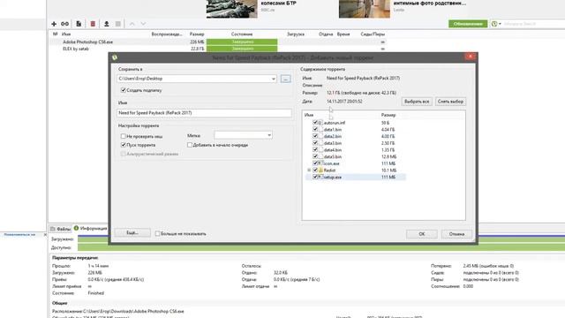Viewport: 565px width, 318px height.
Task: Switch to the 'Файлы' tab
Action: 61,229
